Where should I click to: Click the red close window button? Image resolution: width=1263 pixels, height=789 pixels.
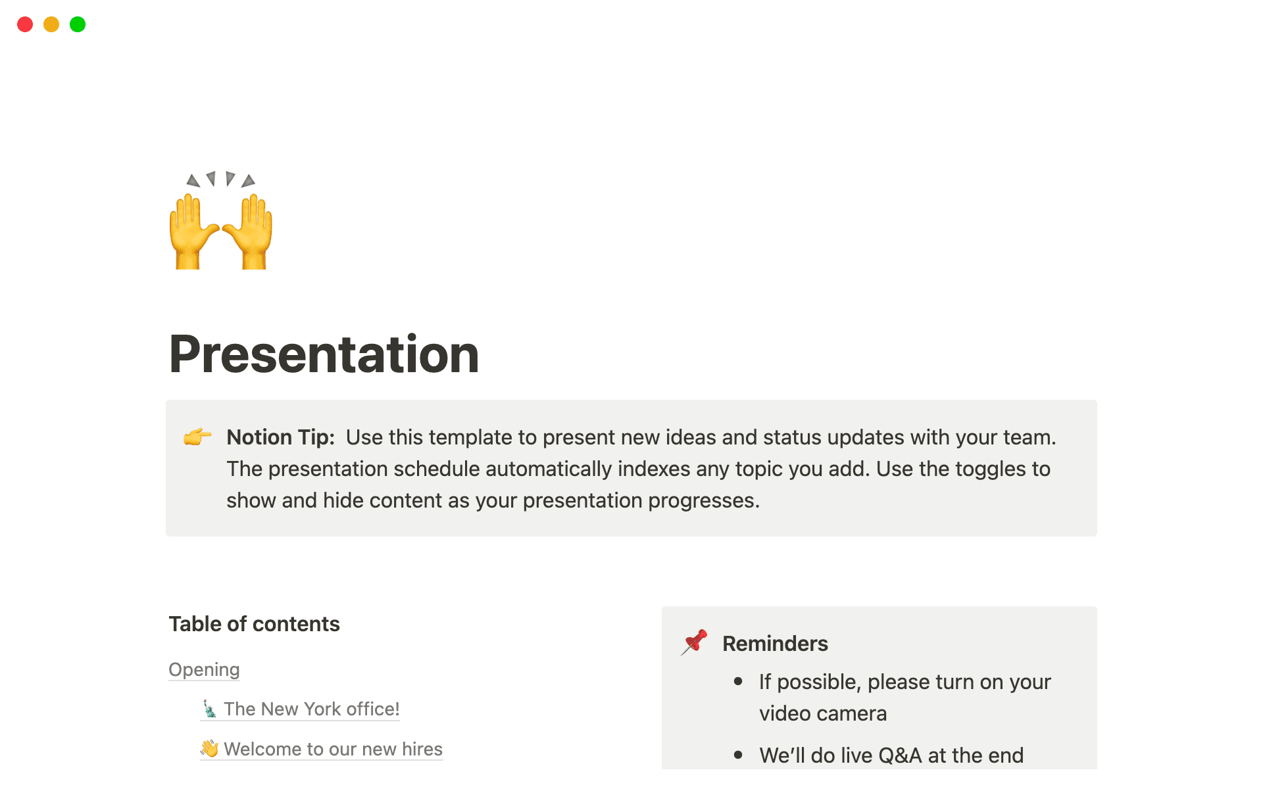click(25, 24)
